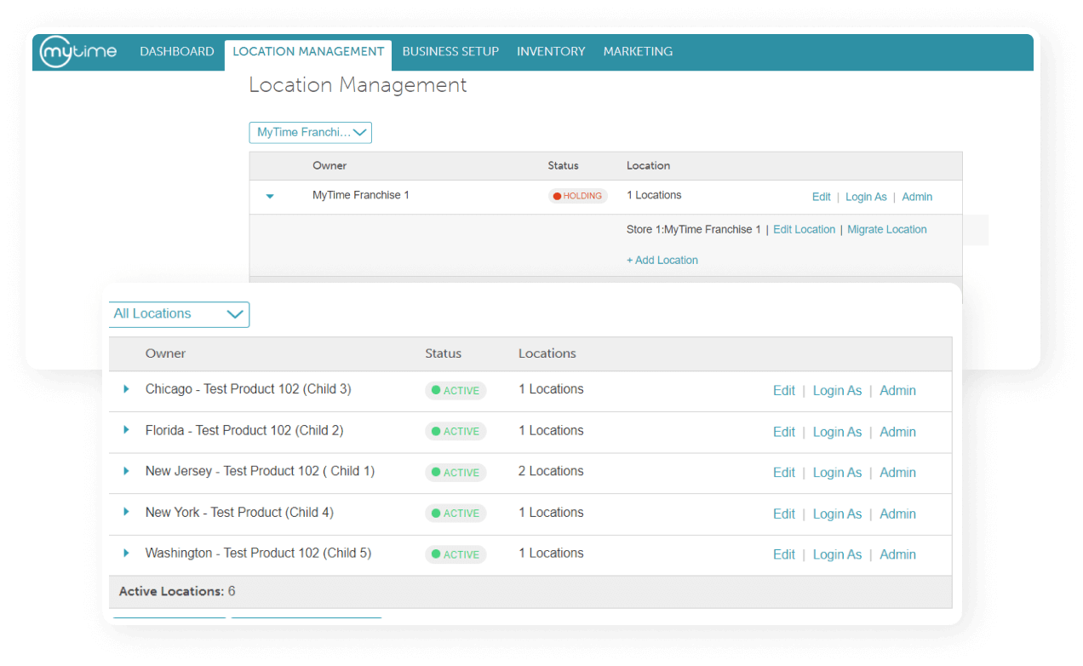1083x666 pixels.
Task: Click the ACTIVE badge in the New Jersey row
Action: (456, 473)
